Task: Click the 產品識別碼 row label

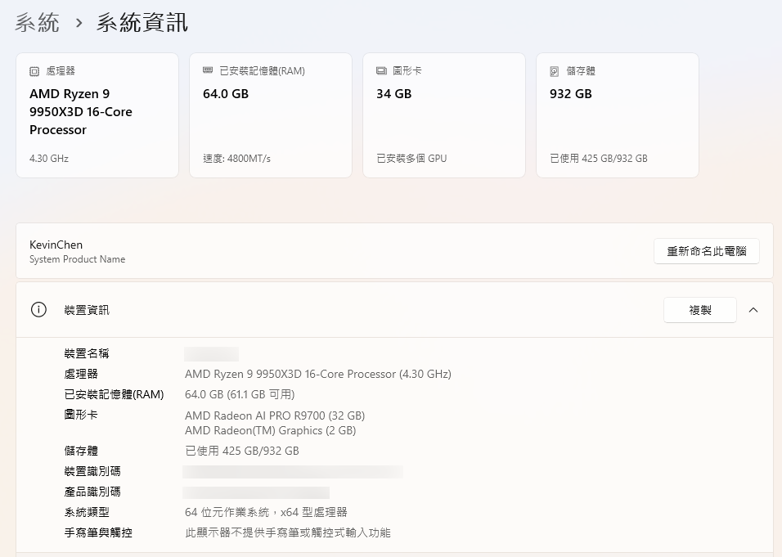Action: (92, 492)
